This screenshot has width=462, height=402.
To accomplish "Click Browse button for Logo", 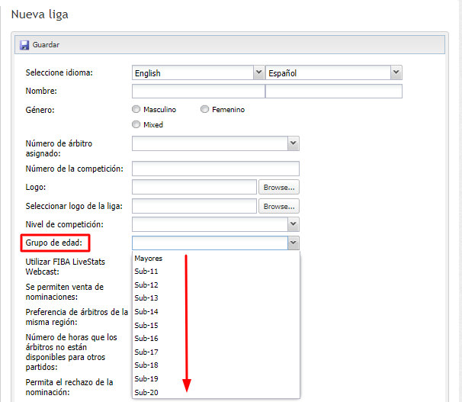I will [x=279, y=187].
